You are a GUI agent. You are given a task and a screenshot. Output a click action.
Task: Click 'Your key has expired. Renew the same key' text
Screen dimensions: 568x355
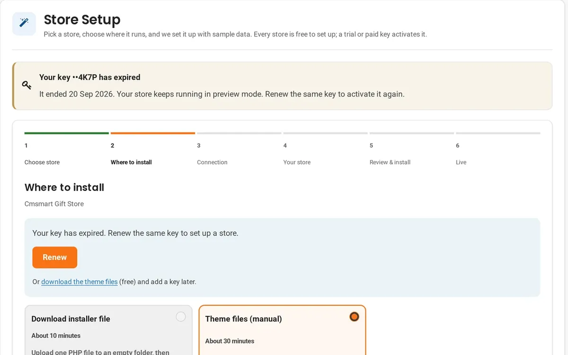point(135,233)
